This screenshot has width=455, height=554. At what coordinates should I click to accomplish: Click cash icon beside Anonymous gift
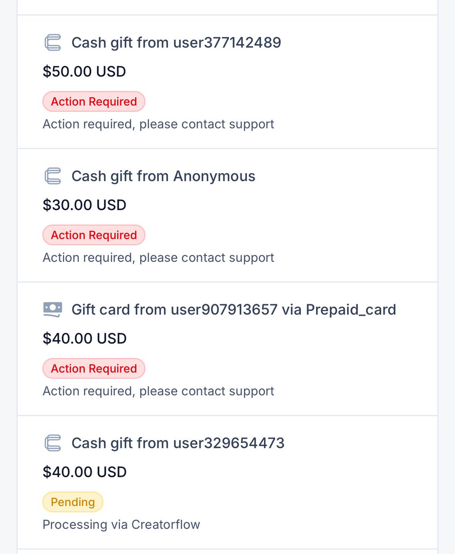tap(53, 176)
